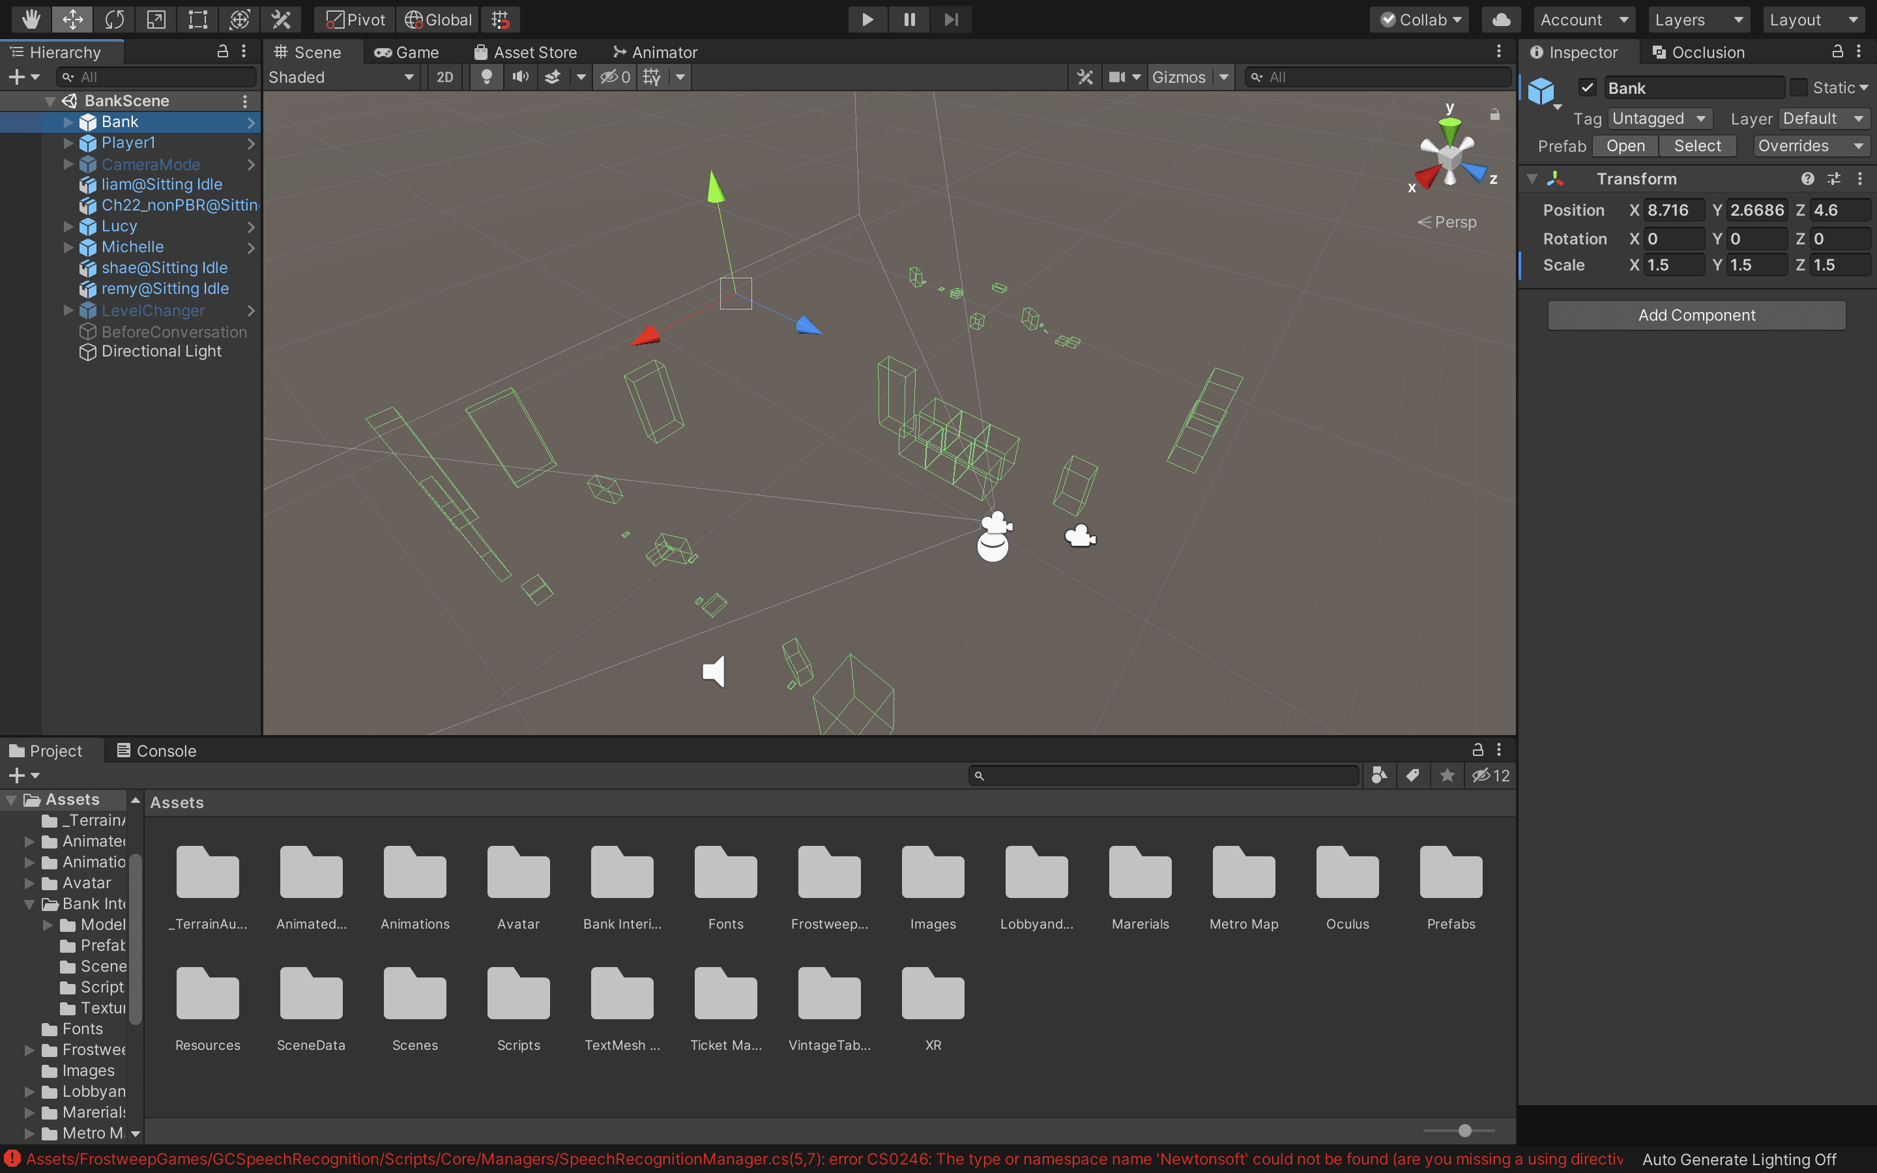Click the Position X input field
The width and height of the screenshot is (1877, 1173).
pyautogui.click(x=1673, y=210)
